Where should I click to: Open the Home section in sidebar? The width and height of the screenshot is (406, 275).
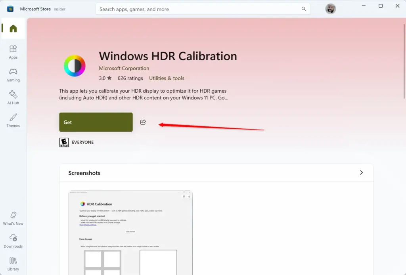pyautogui.click(x=13, y=29)
